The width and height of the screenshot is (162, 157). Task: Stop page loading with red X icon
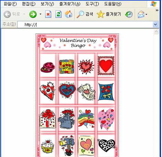[x=48, y=14]
